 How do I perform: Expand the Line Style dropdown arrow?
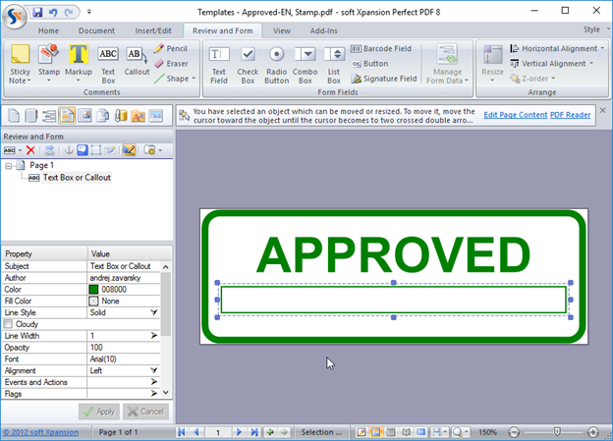[x=154, y=311]
